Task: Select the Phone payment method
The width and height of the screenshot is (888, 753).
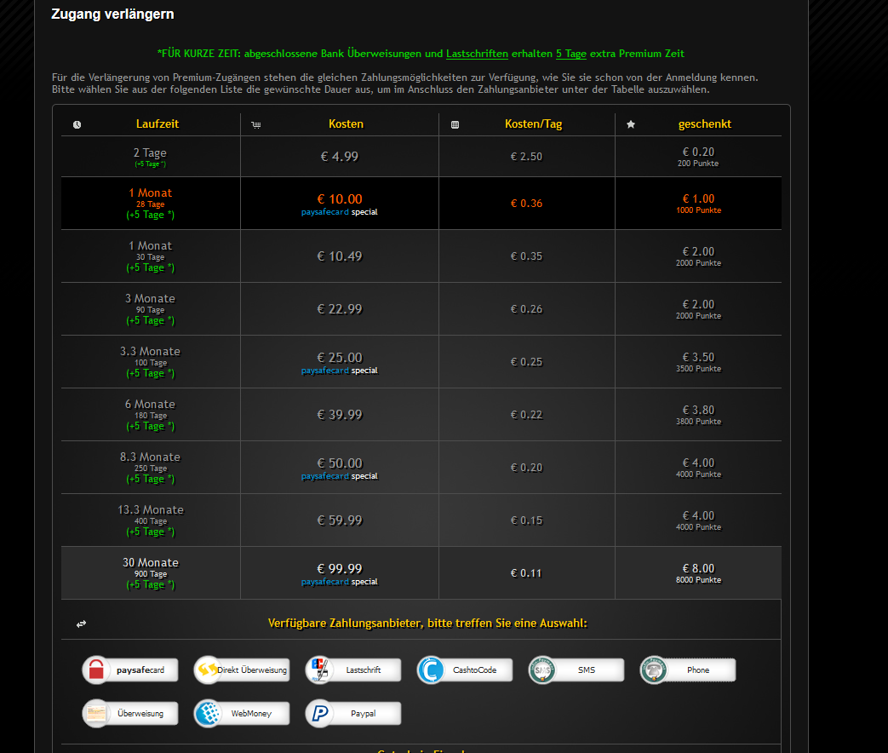Action: (688, 670)
